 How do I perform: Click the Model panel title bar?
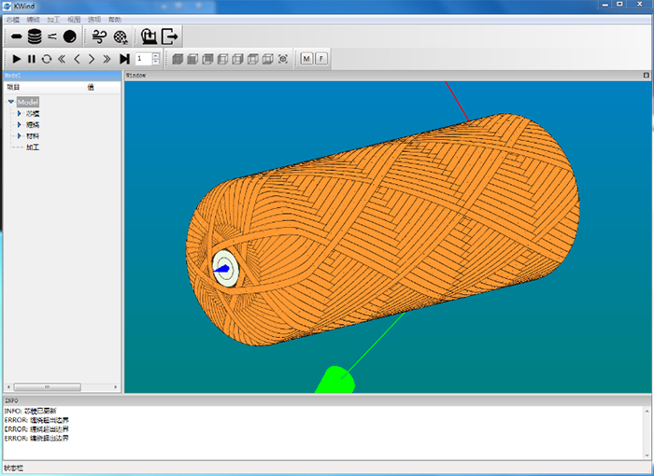tap(63, 76)
